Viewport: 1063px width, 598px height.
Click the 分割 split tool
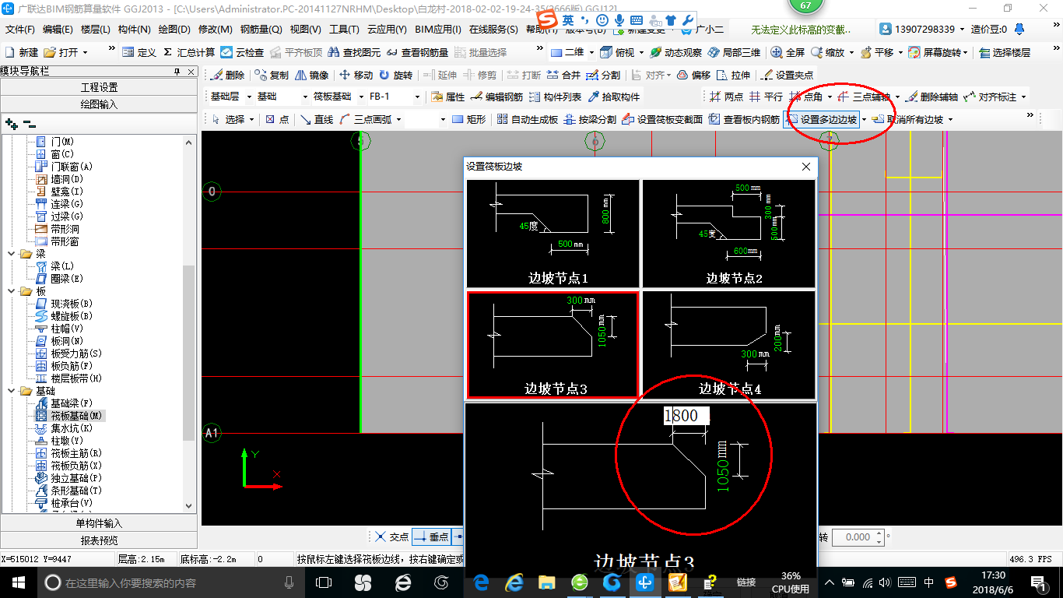(604, 75)
